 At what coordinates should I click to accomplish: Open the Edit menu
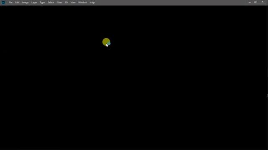[17, 2]
